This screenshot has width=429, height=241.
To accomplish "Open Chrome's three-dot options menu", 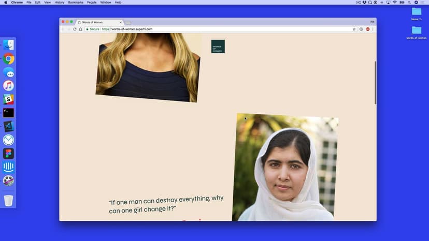I will (373, 29).
